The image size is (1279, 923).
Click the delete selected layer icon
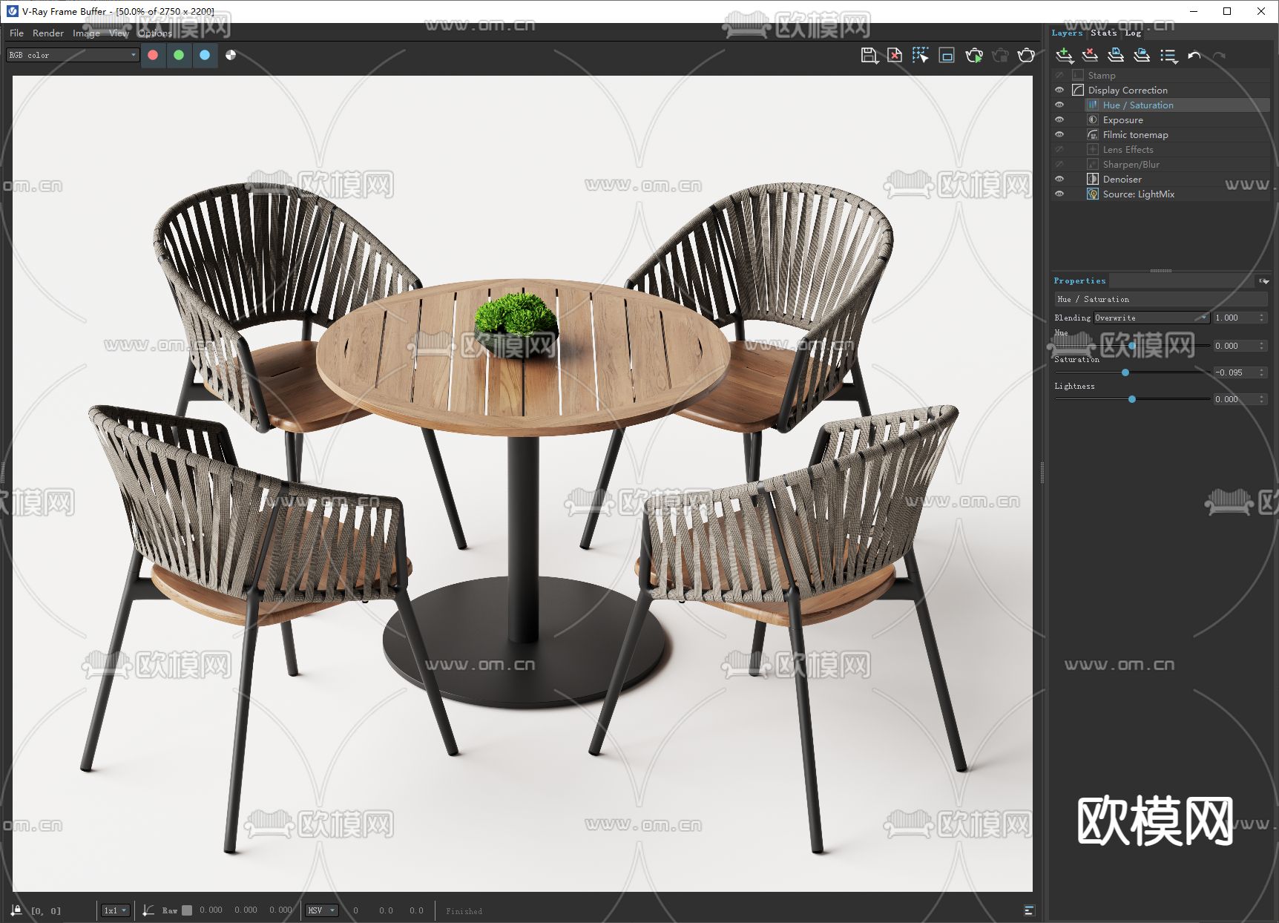click(x=1090, y=56)
